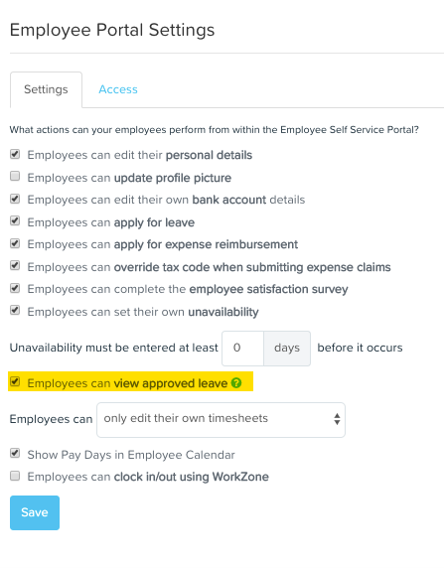Switch to the Access tab
The width and height of the screenshot is (444, 568).
tap(118, 89)
